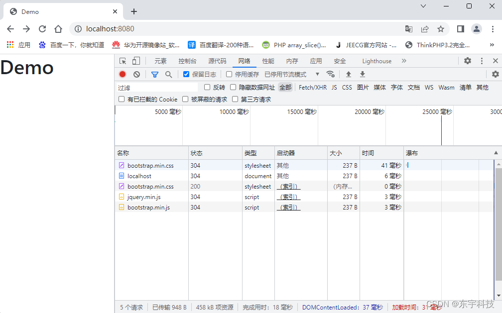Switch to the 应用 panel
Image resolution: width=502 pixels, height=313 pixels.
315,61
